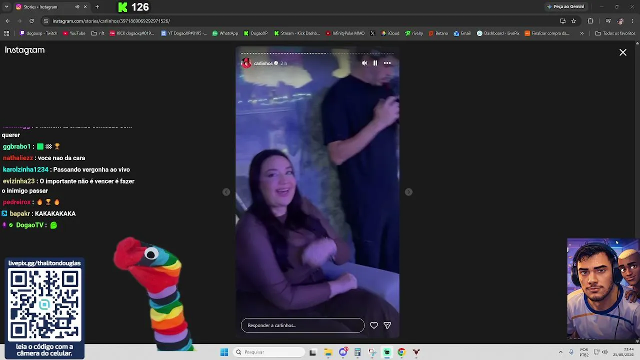This screenshot has height=360, width=640.
Task: Click the reply to carlinhos field
Action: coord(303,325)
